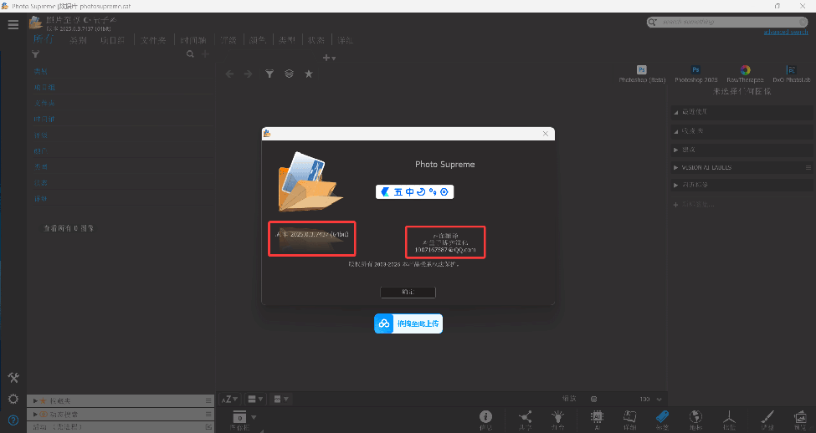Screen dimensions: 816x433
Task: Toggle the moon icon on the IME toolbar
Action: click(x=421, y=191)
